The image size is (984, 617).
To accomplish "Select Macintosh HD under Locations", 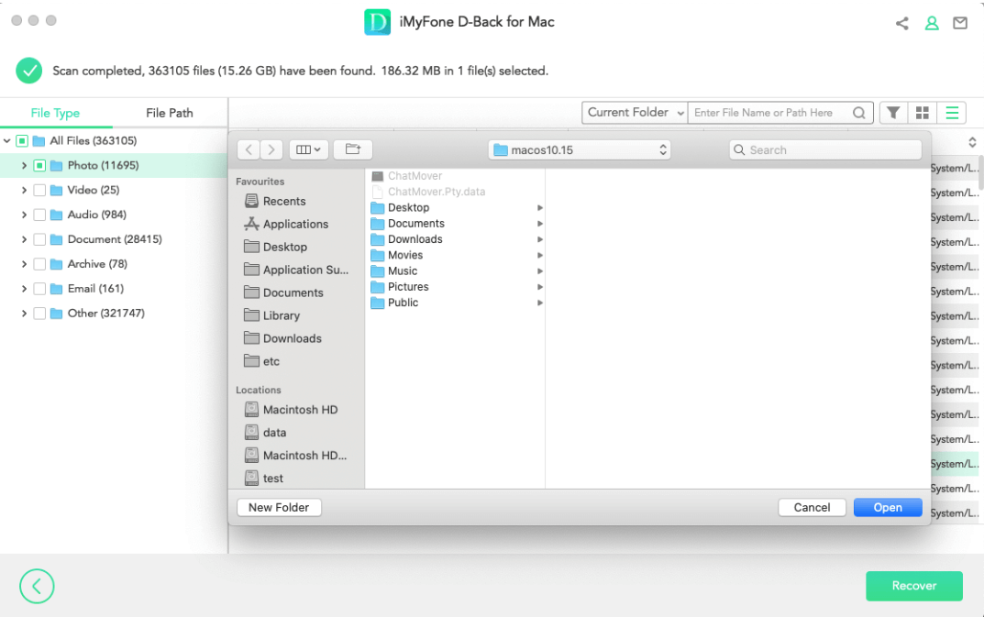I will click(x=292, y=409).
